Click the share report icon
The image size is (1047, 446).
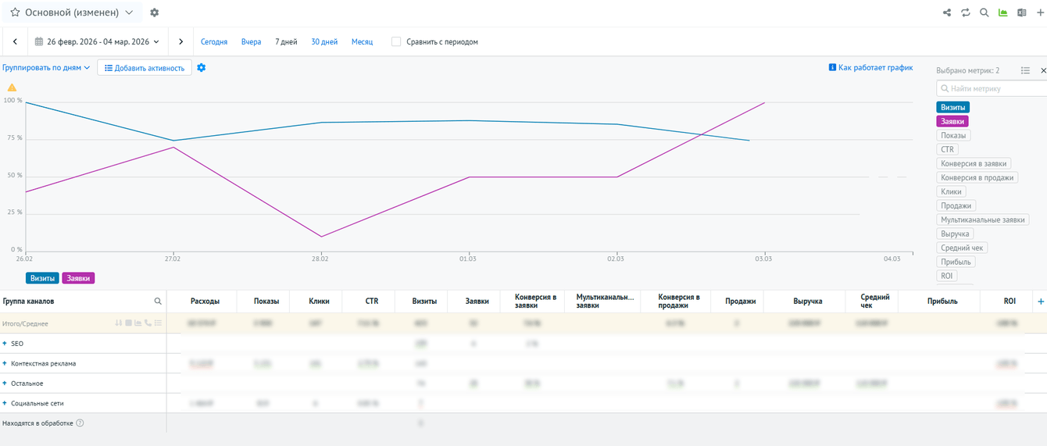[x=947, y=12]
